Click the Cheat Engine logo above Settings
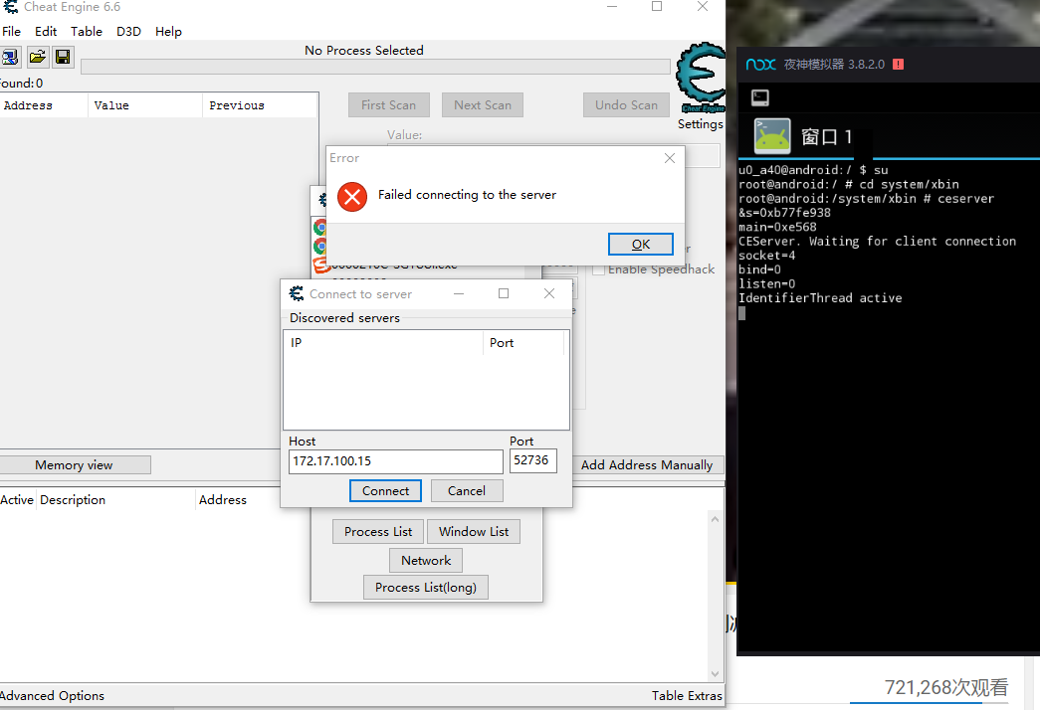Image resolution: width=1040 pixels, height=710 pixels. [701, 78]
